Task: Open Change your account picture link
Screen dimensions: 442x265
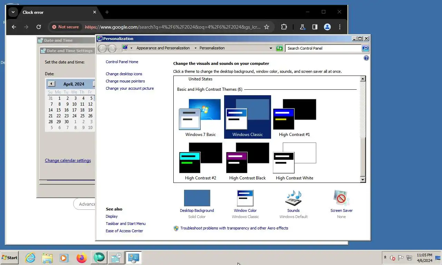Action: coord(130,88)
